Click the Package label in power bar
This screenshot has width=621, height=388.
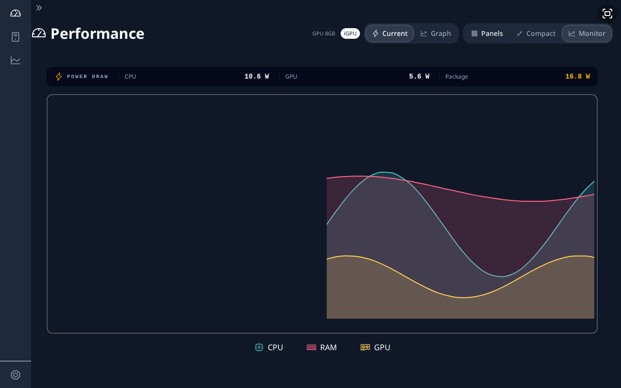[457, 77]
